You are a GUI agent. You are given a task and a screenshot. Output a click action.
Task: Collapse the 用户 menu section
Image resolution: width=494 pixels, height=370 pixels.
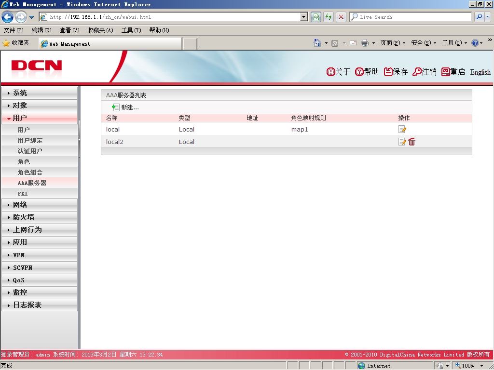click(40, 118)
